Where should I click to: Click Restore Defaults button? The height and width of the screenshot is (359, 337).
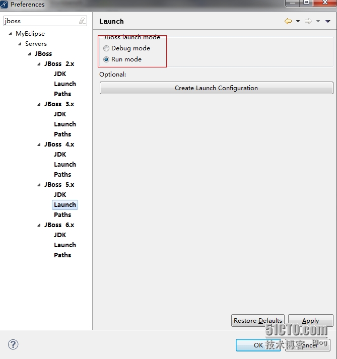point(258,320)
